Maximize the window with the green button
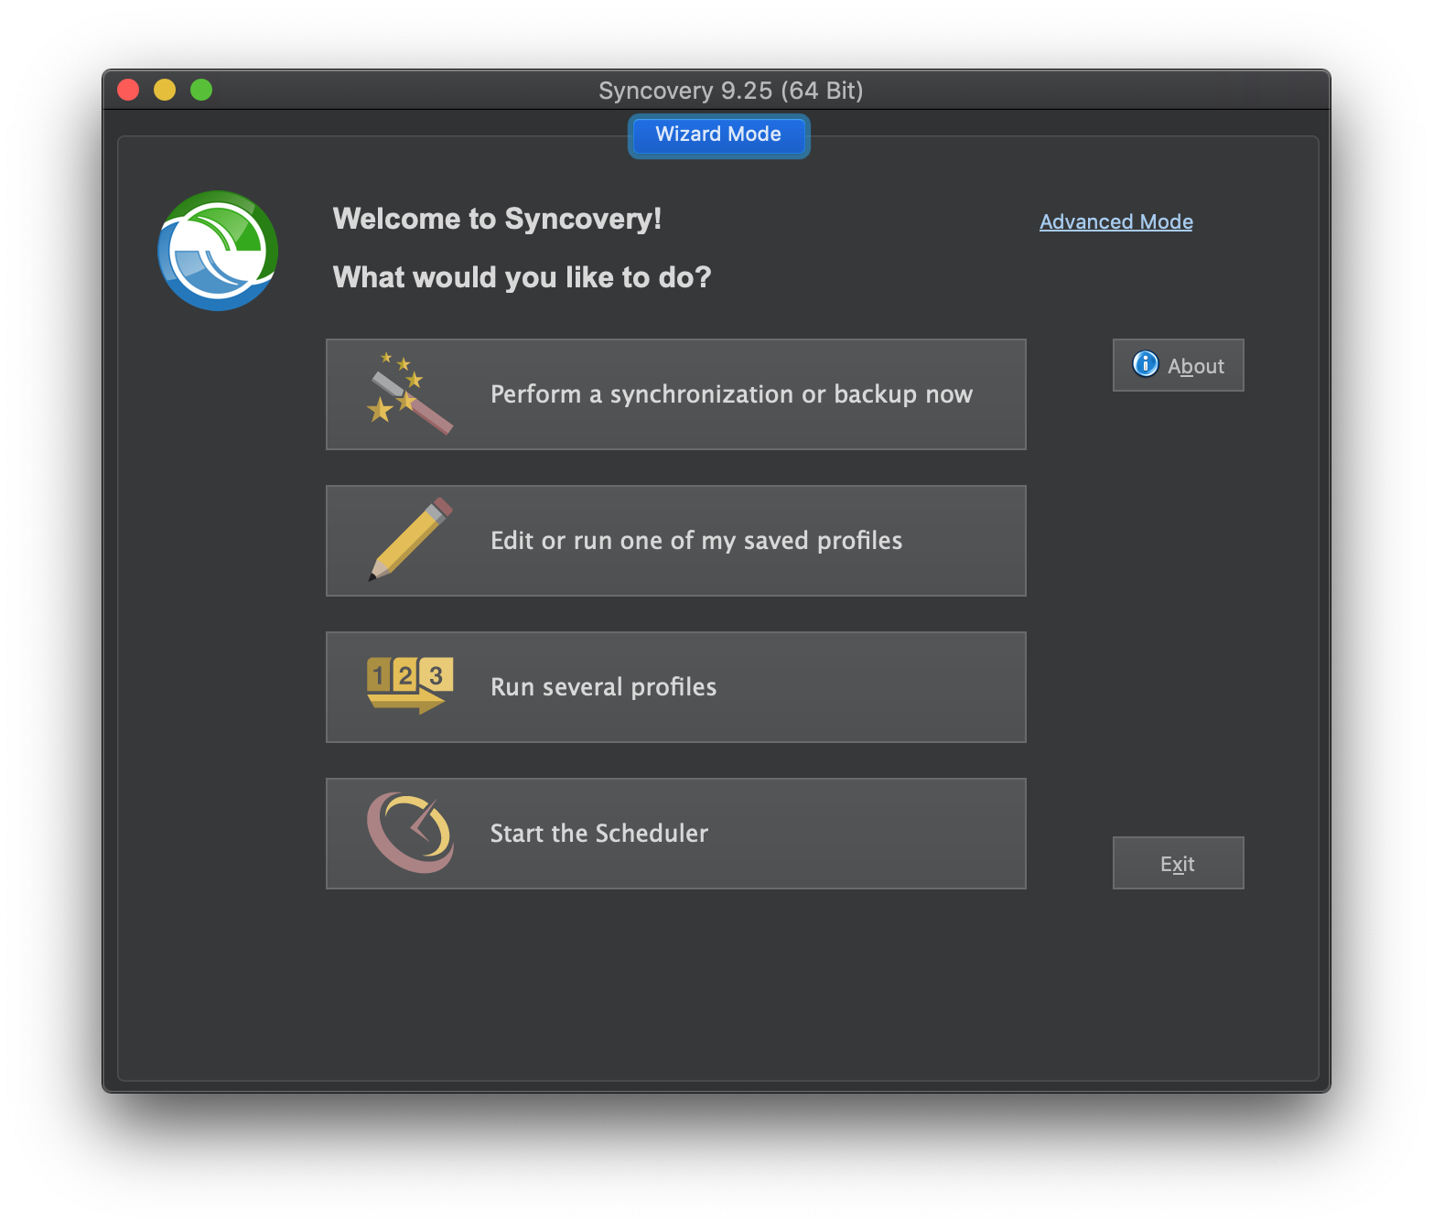This screenshot has width=1433, height=1228. pos(201,90)
